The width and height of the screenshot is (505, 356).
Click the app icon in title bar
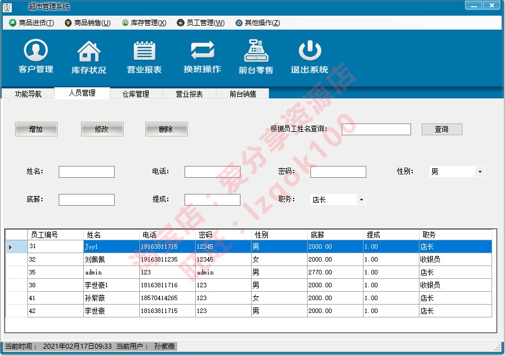(x=7, y=7)
